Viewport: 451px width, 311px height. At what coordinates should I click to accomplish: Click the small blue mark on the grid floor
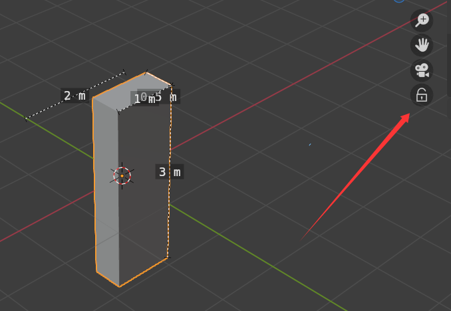pos(310,145)
